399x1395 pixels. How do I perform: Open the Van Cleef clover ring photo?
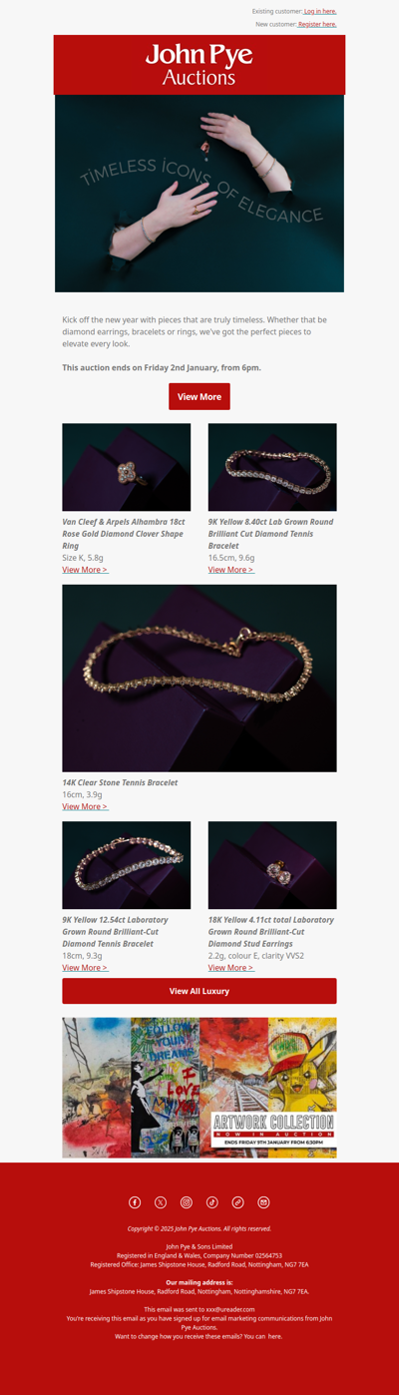127,467
